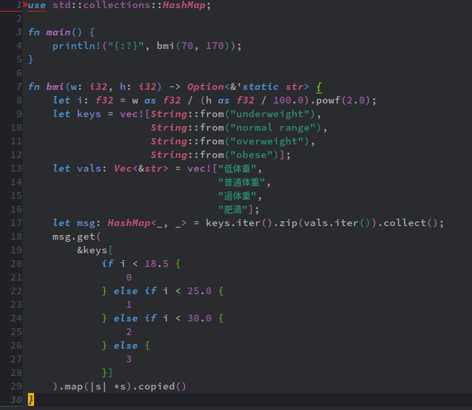Screen dimensions: 472x410
Task: Click the 'copied' method call
Action: click(156, 387)
